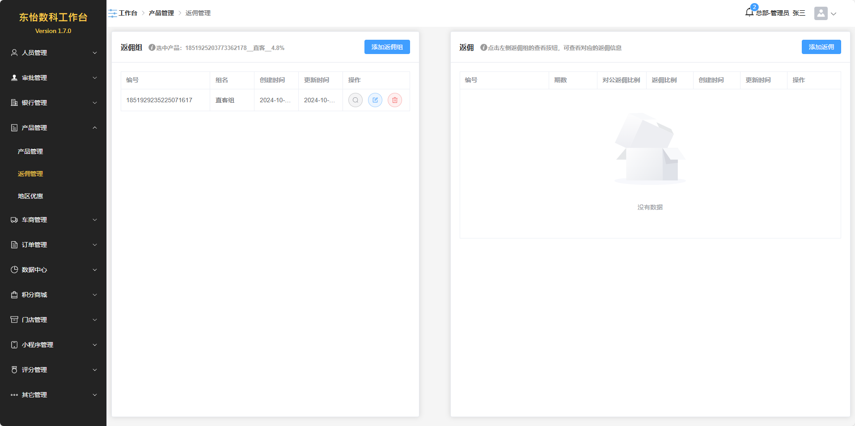Open 产品管理 submenu item under products
The height and width of the screenshot is (426, 855).
tap(30, 151)
